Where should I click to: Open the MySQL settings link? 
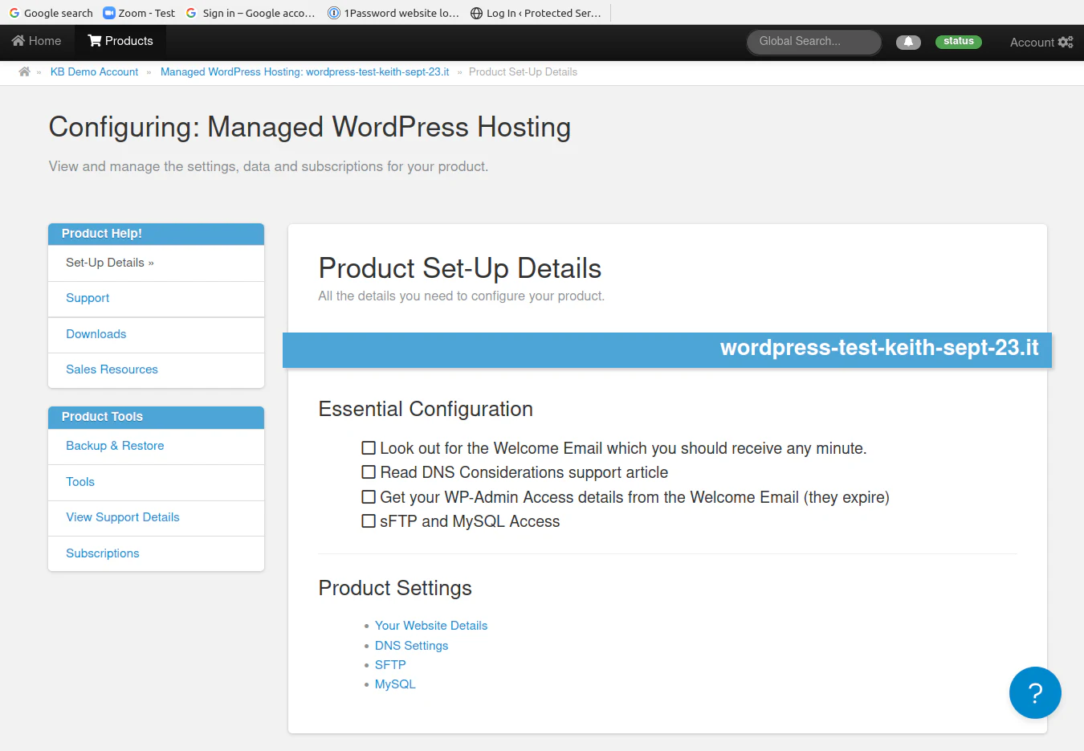click(x=395, y=684)
